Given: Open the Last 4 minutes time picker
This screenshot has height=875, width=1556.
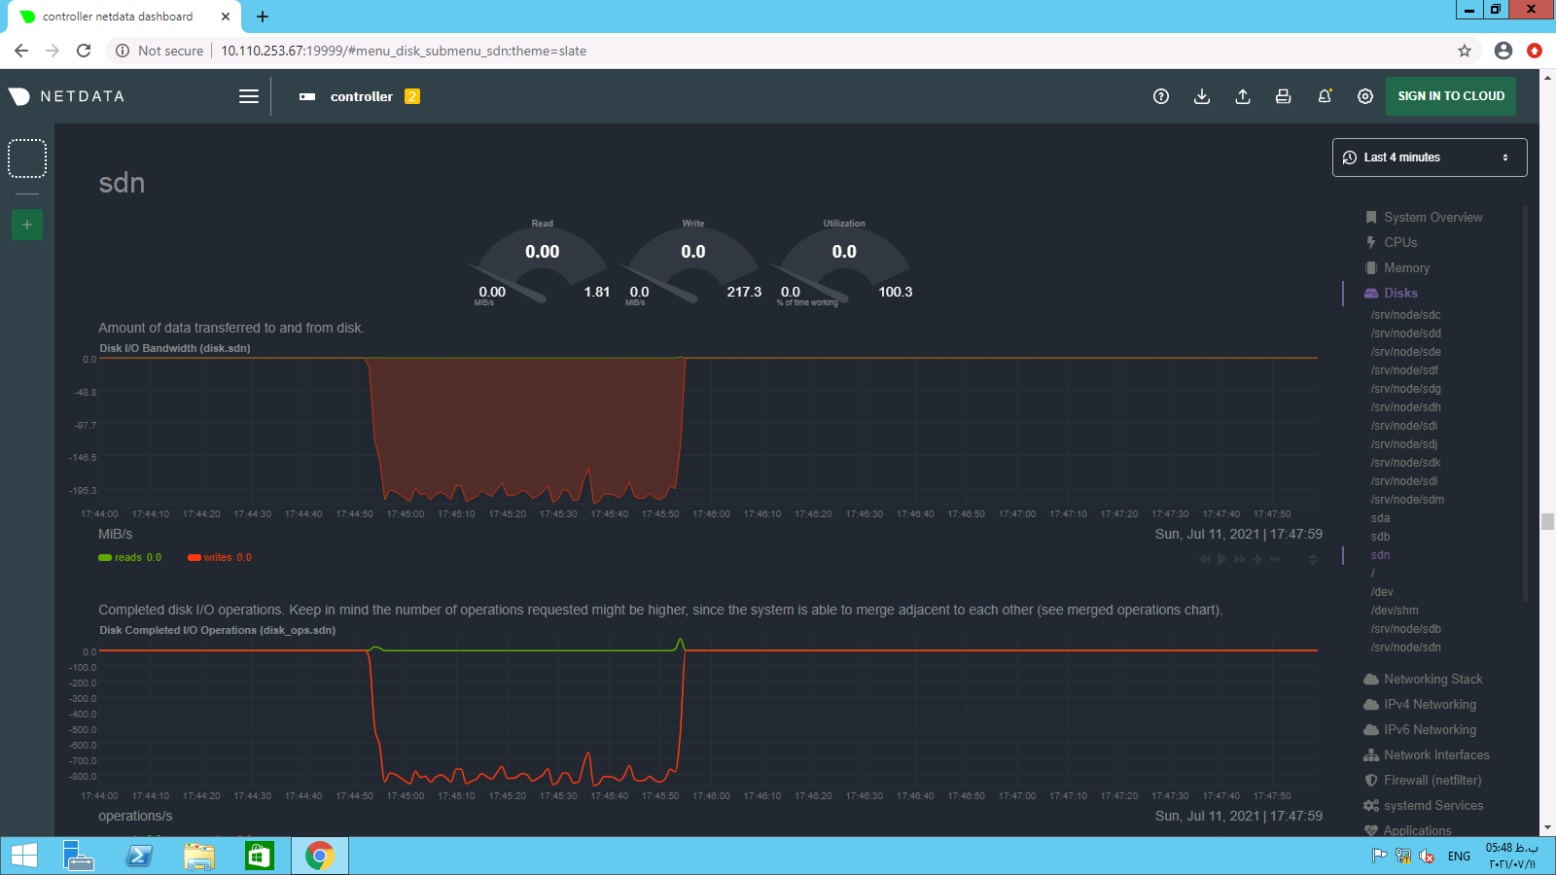Looking at the screenshot, I should [x=1429, y=157].
